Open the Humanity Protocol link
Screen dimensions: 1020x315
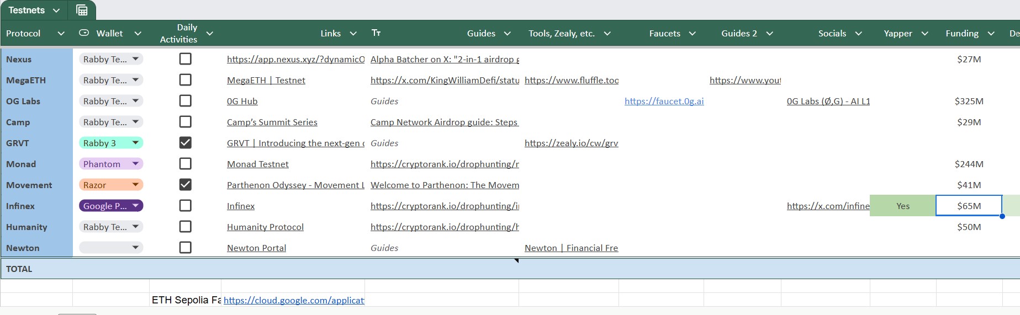[266, 227]
